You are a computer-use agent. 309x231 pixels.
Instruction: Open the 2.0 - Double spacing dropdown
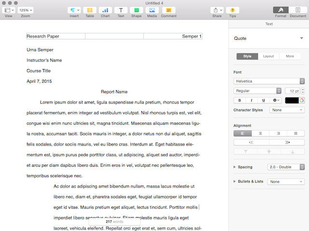pos(286,167)
